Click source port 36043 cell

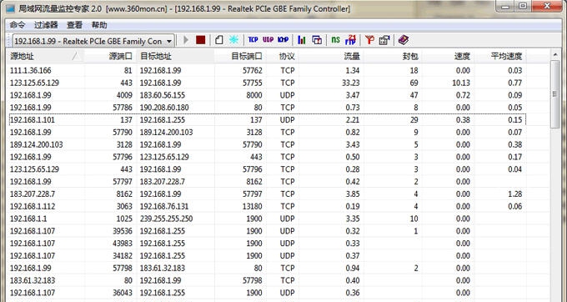(x=123, y=293)
